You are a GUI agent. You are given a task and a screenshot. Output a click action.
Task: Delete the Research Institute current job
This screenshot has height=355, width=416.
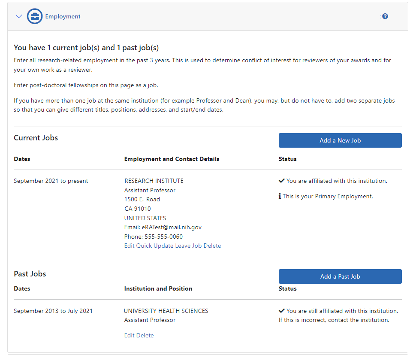point(212,246)
